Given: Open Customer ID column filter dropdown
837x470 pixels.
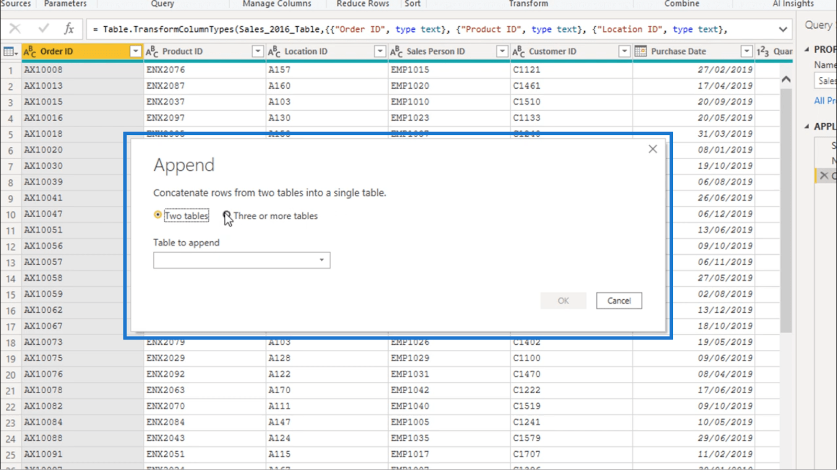Looking at the screenshot, I should click(624, 51).
